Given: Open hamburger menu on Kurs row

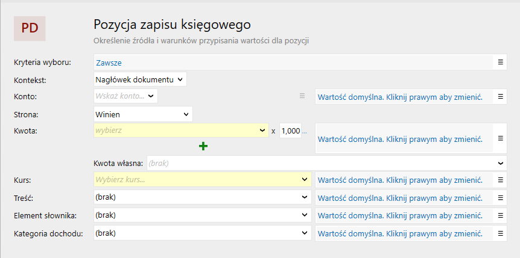Looking at the screenshot, I should click(x=499, y=180).
